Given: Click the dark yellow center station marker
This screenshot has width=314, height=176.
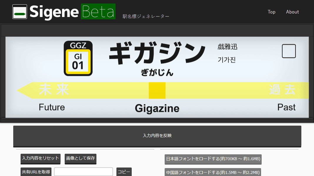Looking at the screenshot, I should [157, 90].
